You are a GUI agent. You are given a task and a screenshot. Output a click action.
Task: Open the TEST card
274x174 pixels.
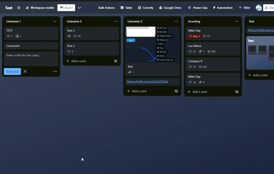point(31,33)
